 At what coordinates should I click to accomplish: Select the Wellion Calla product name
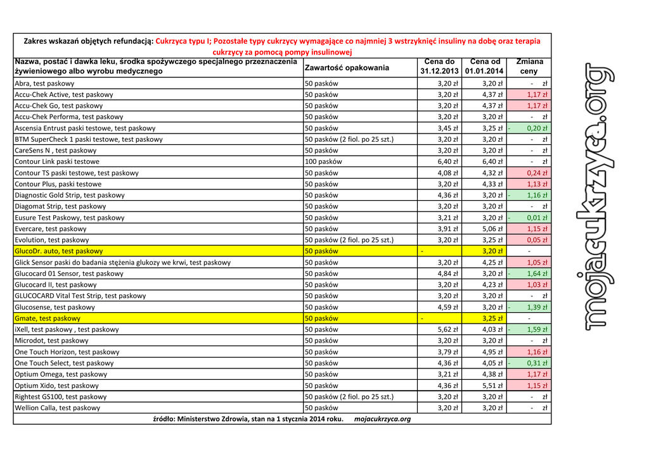(58, 408)
